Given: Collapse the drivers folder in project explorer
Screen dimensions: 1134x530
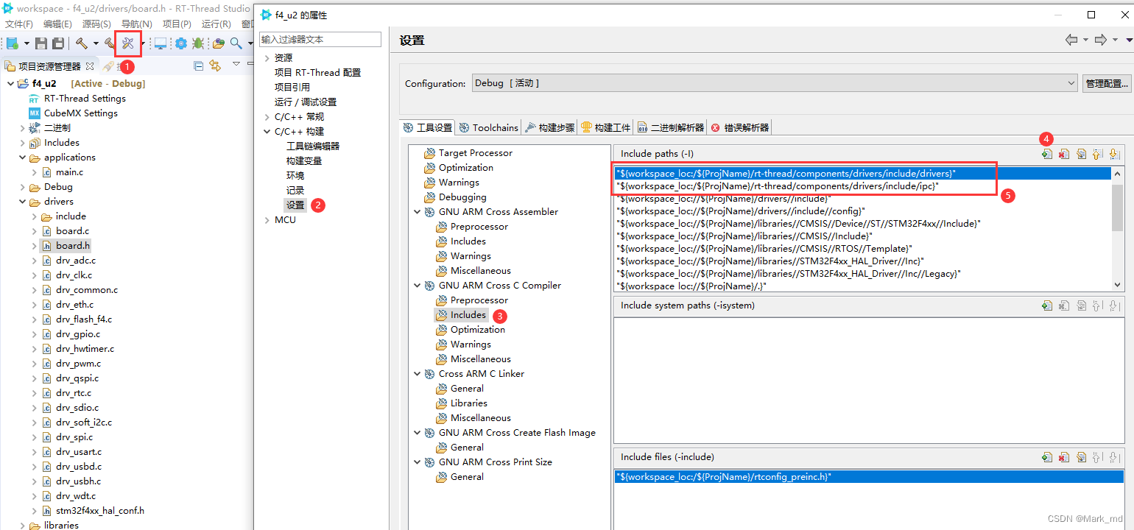Looking at the screenshot, I should 22,202.
